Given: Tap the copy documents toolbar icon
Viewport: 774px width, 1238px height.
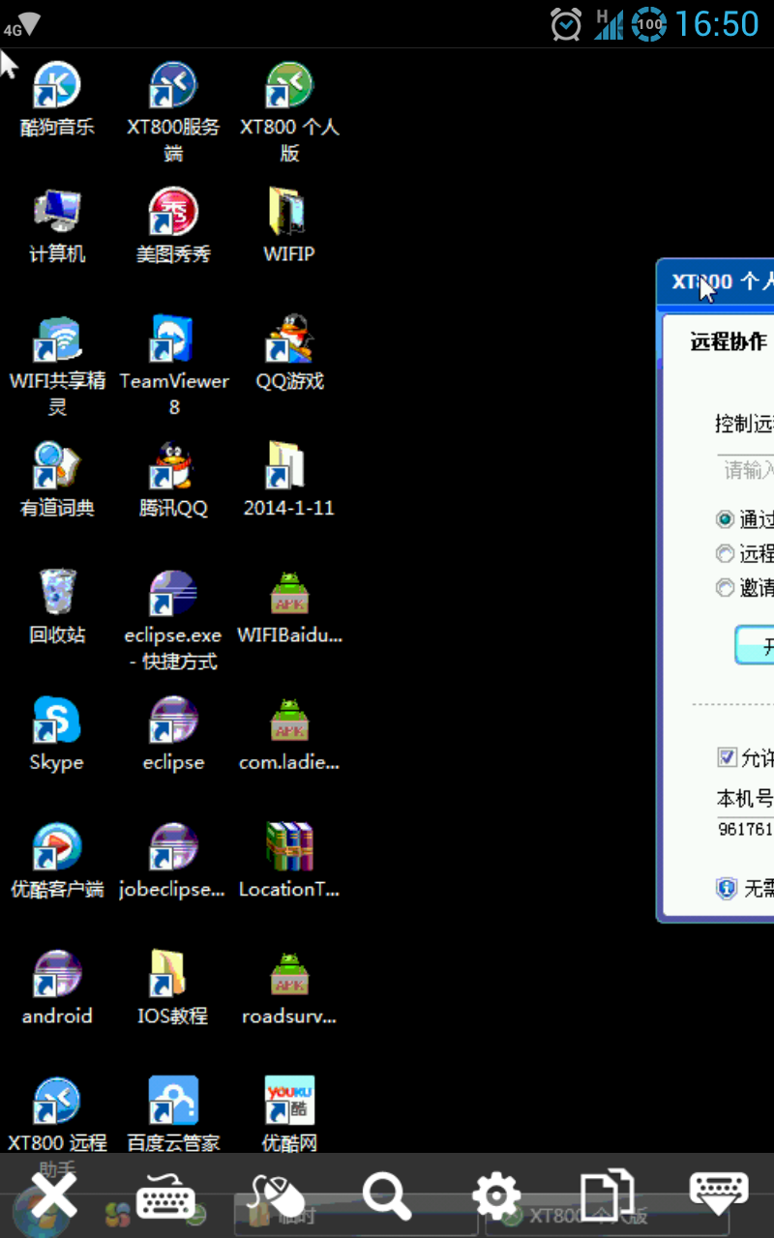Looking at the screenshot, I should 608,1195.
